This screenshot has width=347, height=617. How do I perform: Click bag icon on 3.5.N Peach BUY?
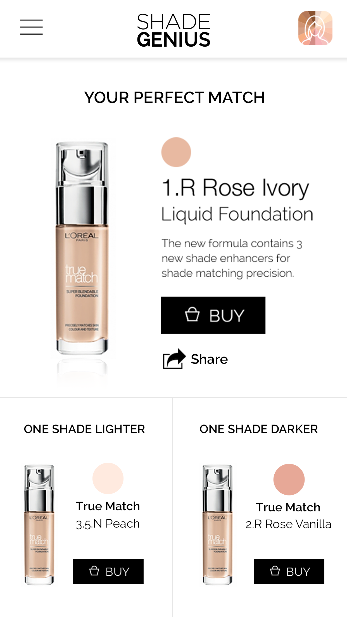[x=94, y=571]
